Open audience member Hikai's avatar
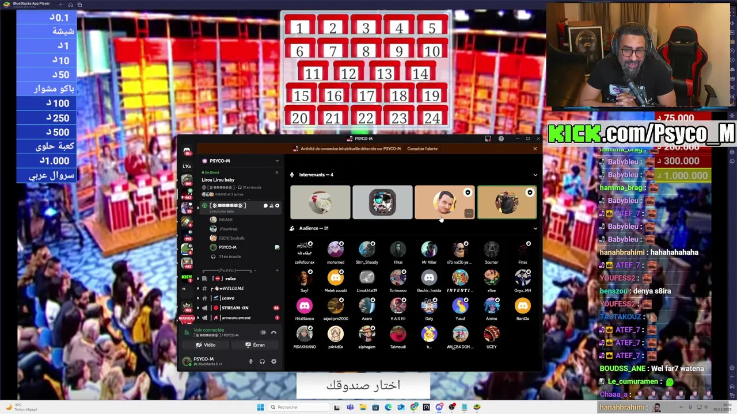 pos(398,250)
